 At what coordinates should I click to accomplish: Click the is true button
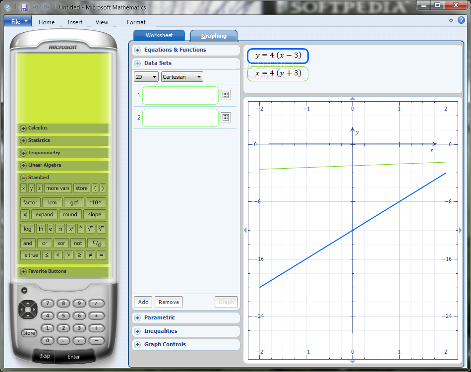(x=31, y=255)
